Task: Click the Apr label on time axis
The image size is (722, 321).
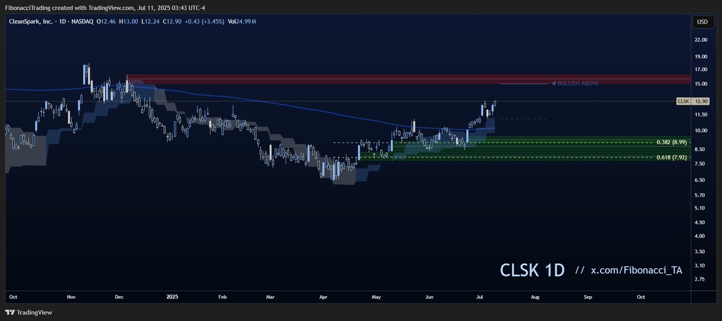Action: pos(324,297)
